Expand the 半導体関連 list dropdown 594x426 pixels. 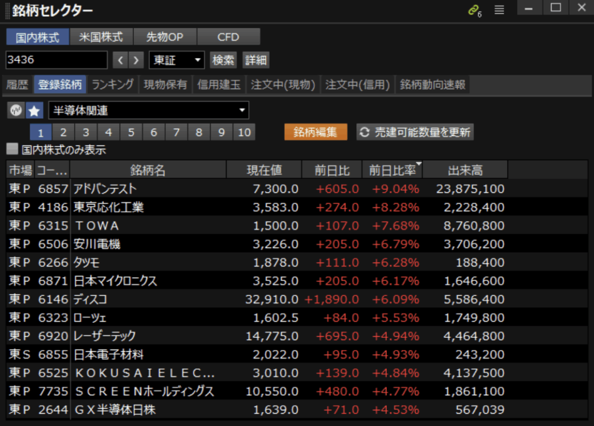[x=148, y=111]
